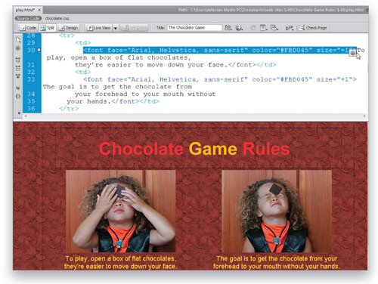The height and width of the screenshot is (284, 378).
Task: Switch to Split view
Action: tap(48, 28)
